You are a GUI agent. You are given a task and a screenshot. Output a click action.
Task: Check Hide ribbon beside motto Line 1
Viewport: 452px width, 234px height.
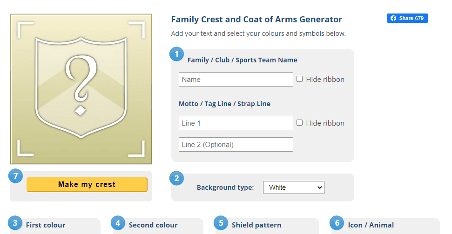click(x=300, y=123)
